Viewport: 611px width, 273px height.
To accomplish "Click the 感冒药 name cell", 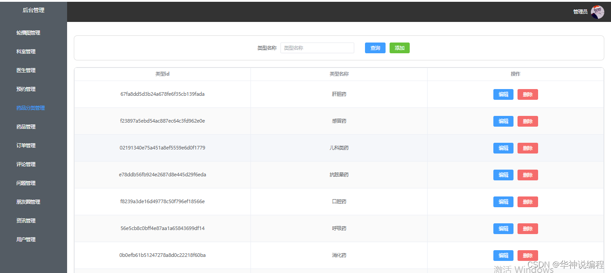I will point(339,121).
